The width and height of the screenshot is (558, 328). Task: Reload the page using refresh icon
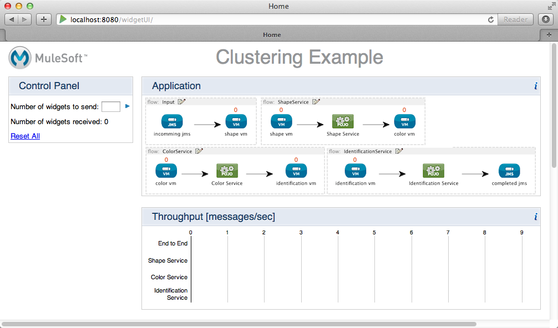point(491,19)
